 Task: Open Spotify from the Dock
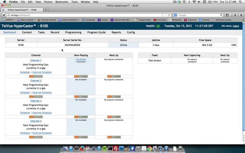point(105,148)
